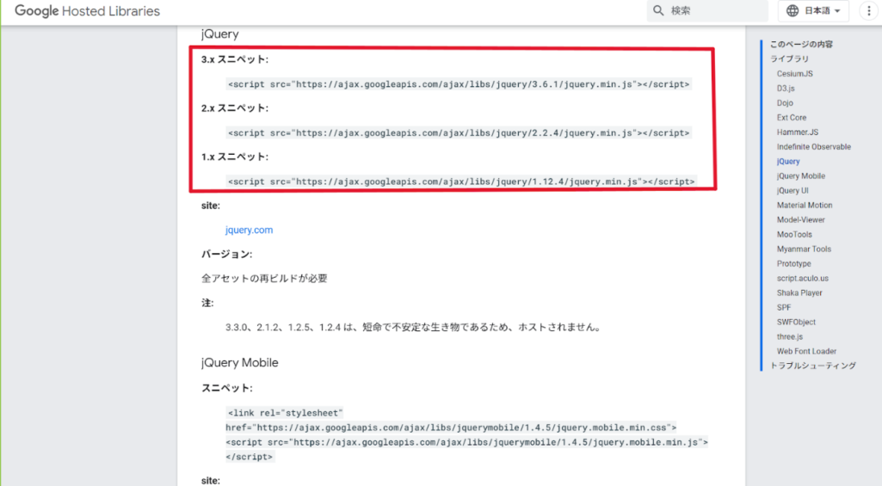Image resolution: width=882 pixels, height=486 pixels.
Task: Select jQuery in the sidebar contents
Action: click(x=788, y=162)
